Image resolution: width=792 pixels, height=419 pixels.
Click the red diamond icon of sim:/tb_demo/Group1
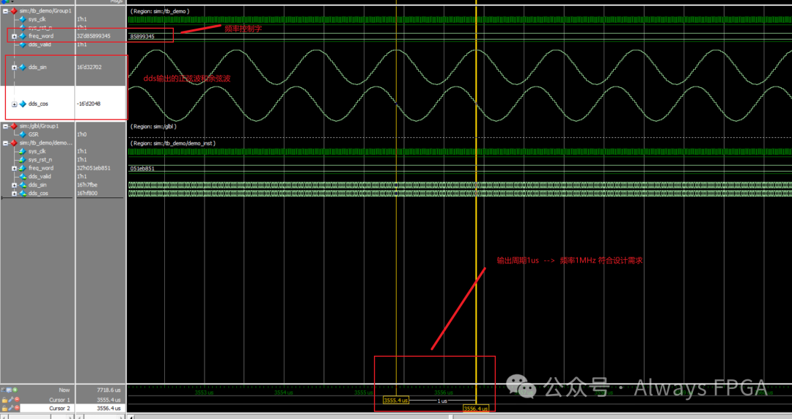click(x=14, y=10)
